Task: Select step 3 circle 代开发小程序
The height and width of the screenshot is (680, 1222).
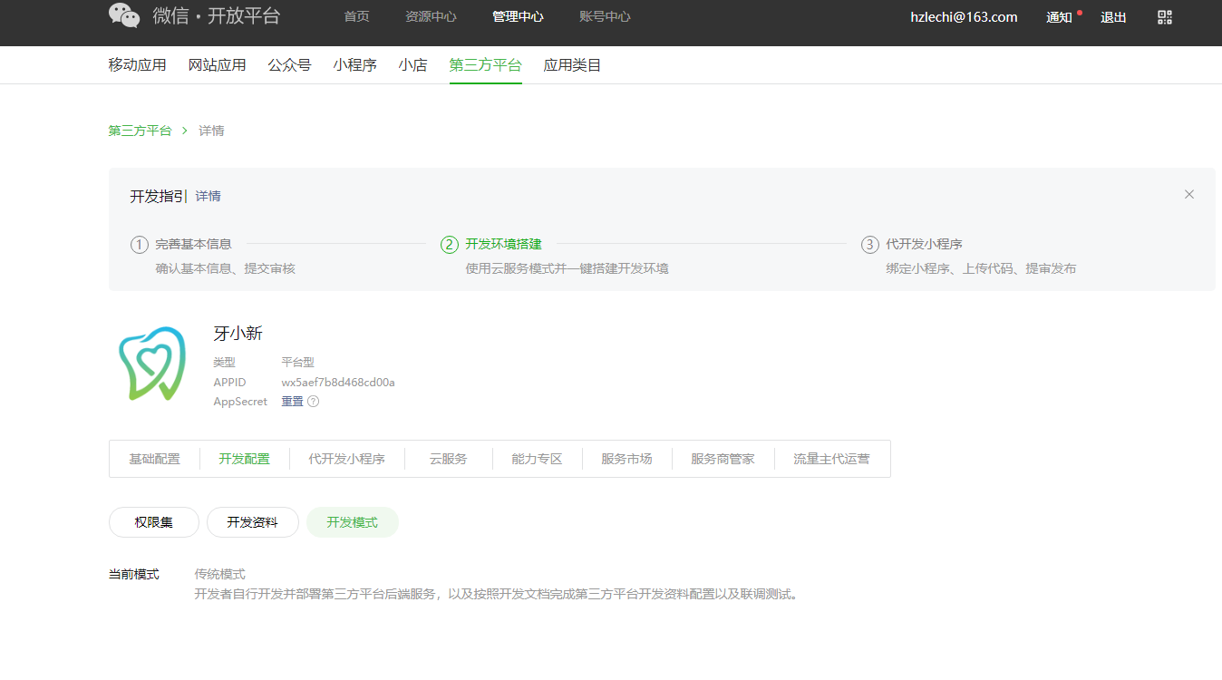Action: pos(870,245)
